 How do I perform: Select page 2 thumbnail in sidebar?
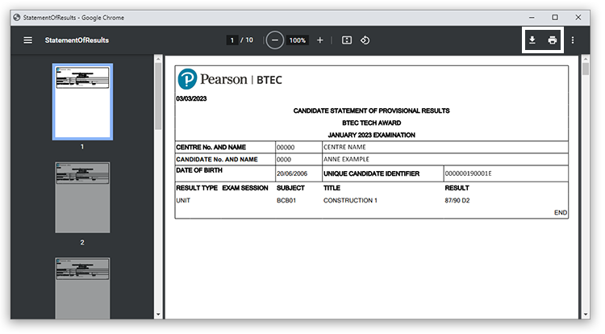tap(82, 198)
